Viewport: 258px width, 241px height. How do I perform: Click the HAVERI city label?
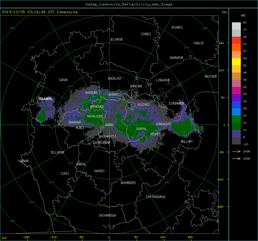(x=99, y=171)
